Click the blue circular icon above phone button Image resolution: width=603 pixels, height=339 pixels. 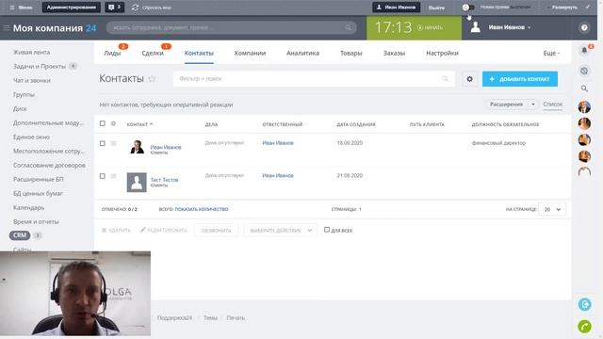pos(584,304)
